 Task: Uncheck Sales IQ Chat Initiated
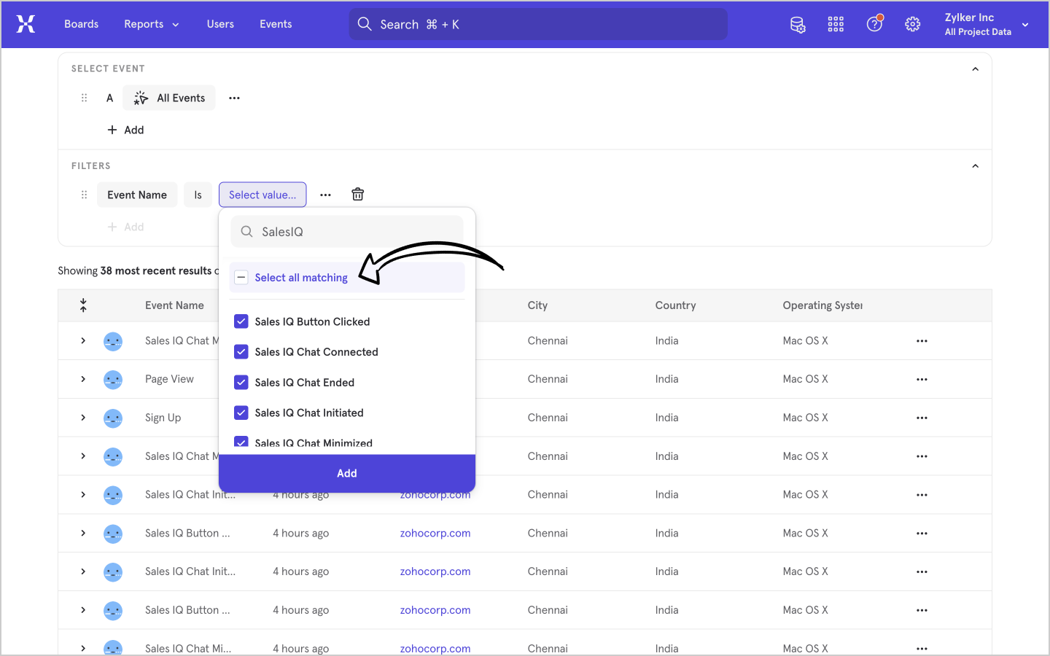coord(241,413)
